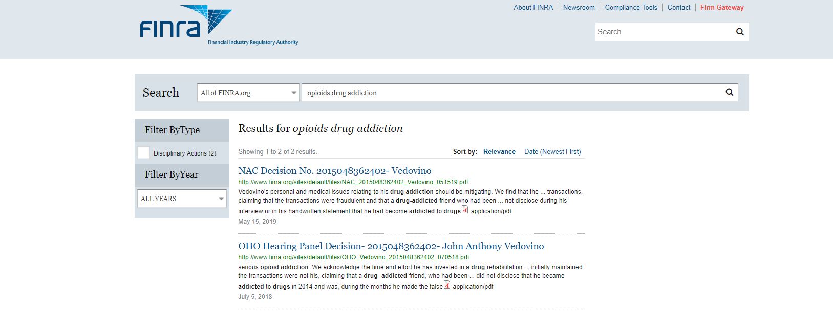The height and width of the screenshot is (329, 833).
Task: Check the Disciplinary Actions filter checkbox
Action: (x=144, y=152)
